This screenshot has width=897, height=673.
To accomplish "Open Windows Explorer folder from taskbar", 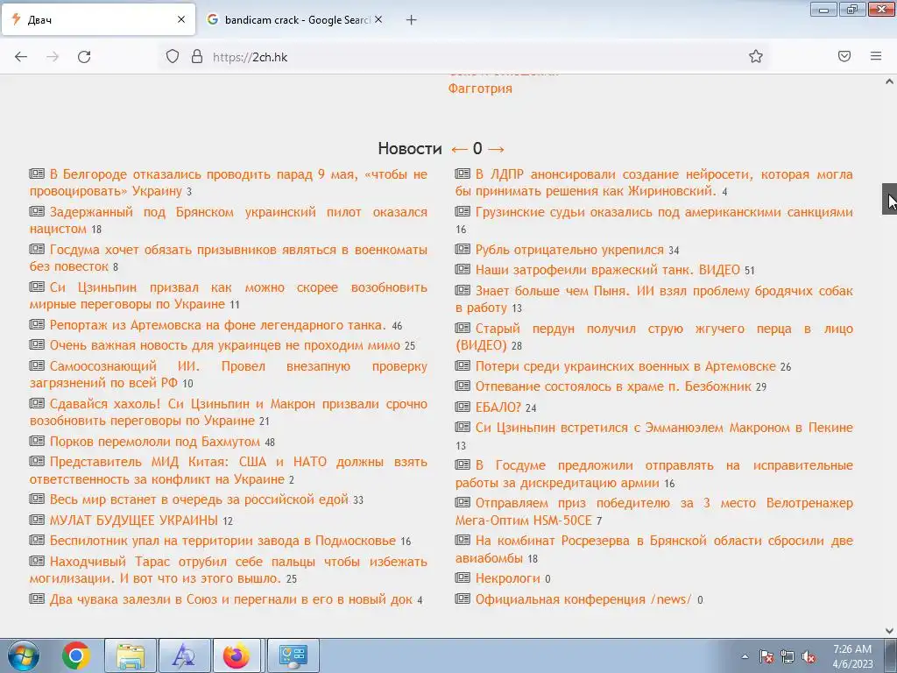I will tap(131, 655).
